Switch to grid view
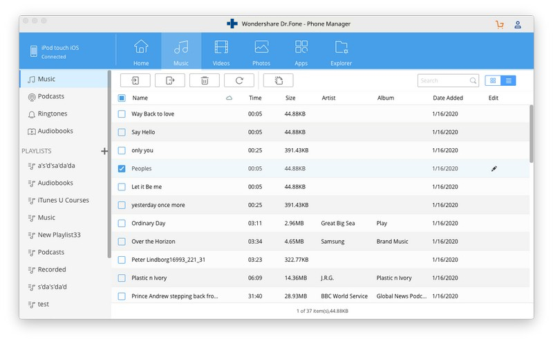This screenshot has width=553, height=342. click(x=493, y=80)
